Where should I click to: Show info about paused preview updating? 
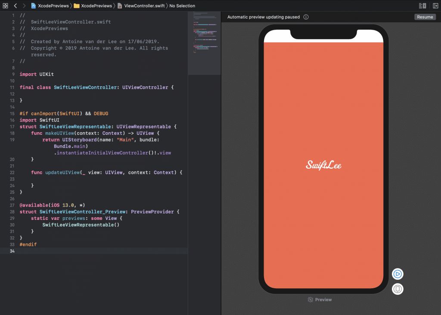[306, 17]
